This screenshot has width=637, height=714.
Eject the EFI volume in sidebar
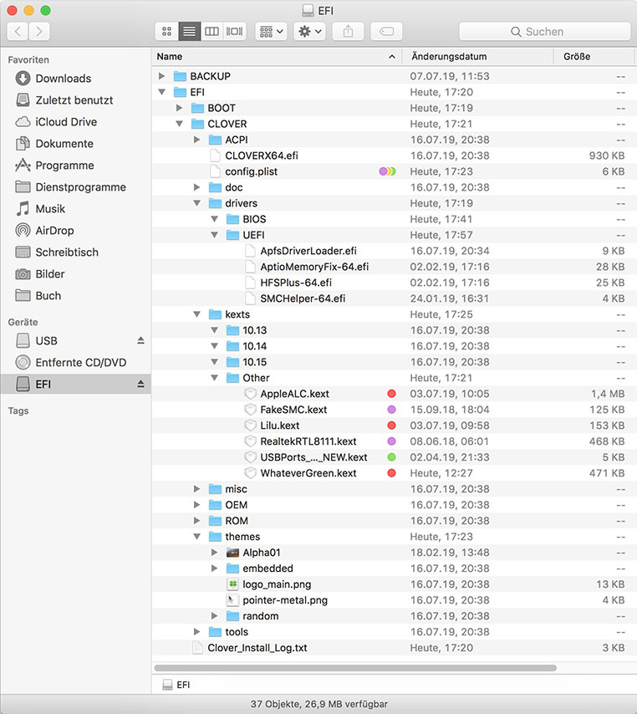pyautogui.click(x=140, y=385)
